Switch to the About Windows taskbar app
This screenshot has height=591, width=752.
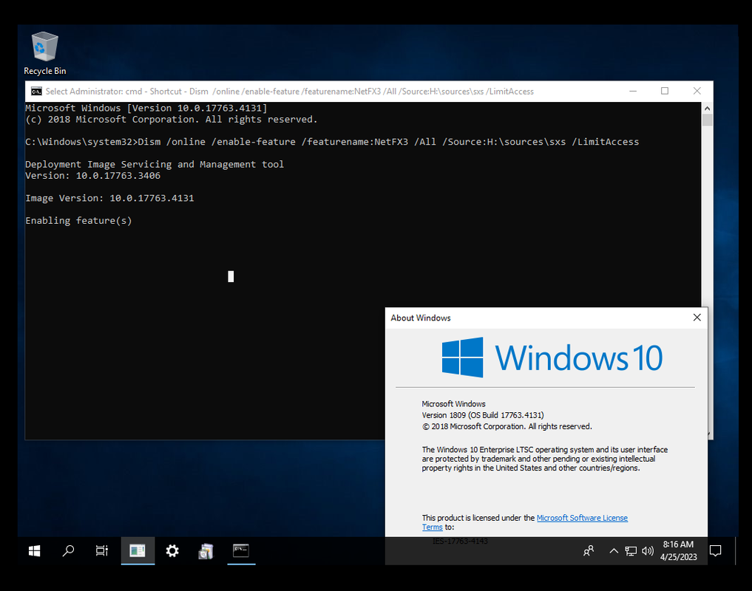(138, 550)
